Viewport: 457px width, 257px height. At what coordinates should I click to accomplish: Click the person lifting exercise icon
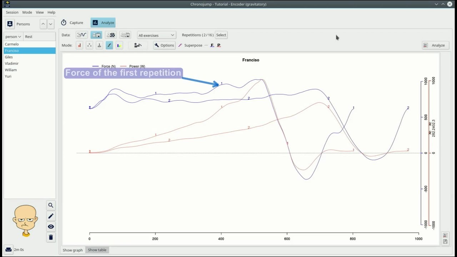click(138, 45)
